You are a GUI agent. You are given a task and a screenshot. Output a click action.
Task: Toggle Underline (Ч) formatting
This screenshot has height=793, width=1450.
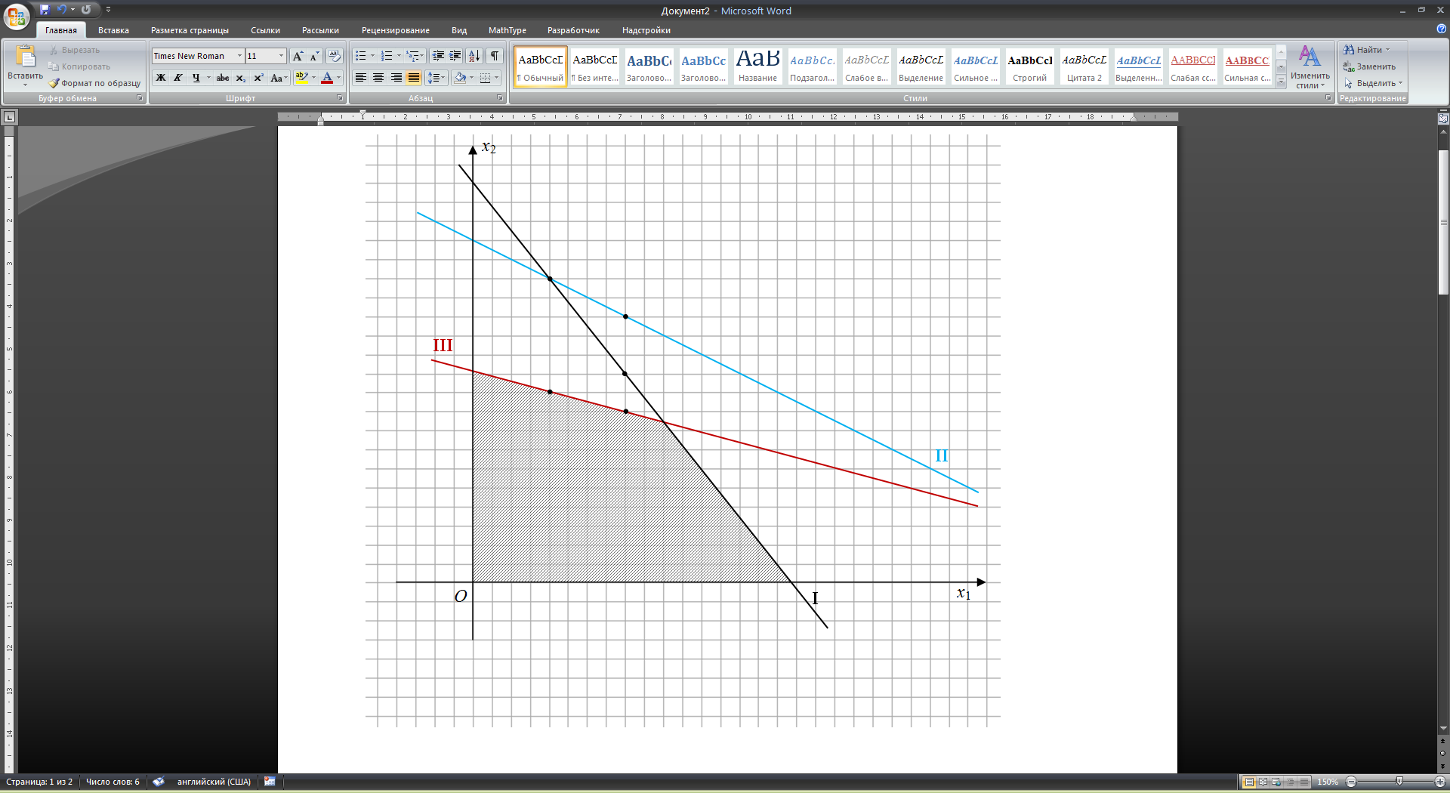coord(196,78)
